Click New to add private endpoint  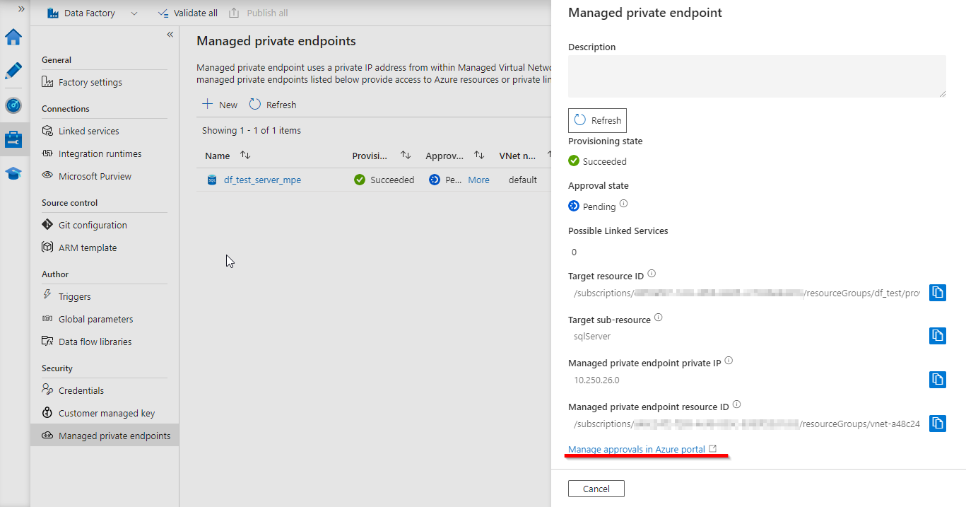coord(220,105)
